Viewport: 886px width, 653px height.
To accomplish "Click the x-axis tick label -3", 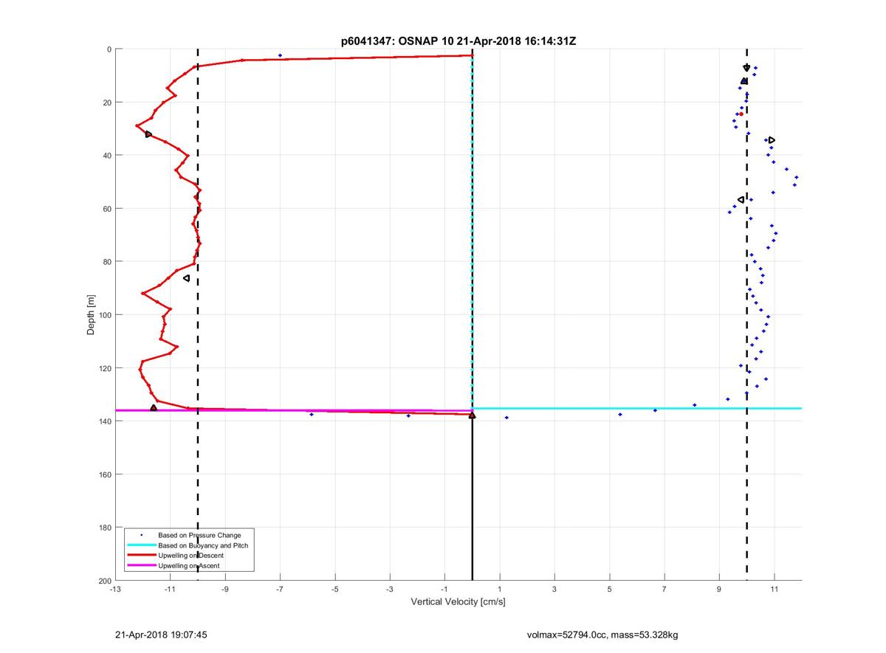I will tap(390, 590).
